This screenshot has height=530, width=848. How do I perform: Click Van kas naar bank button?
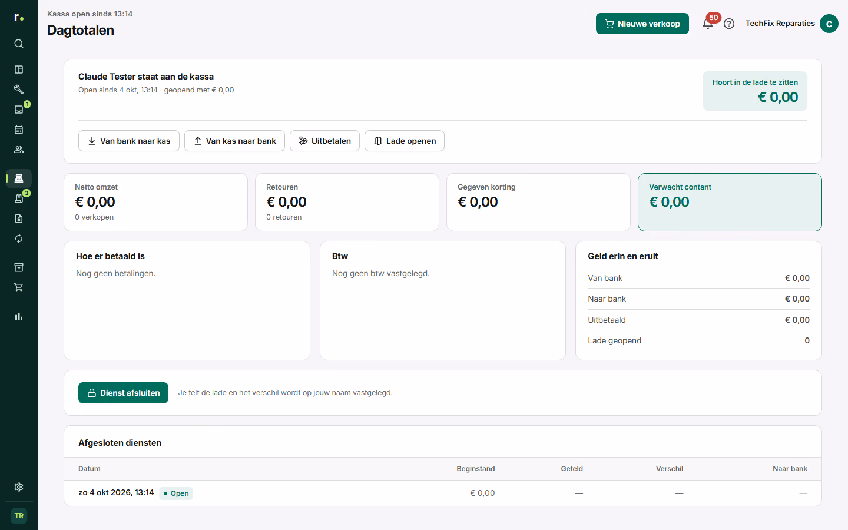pyautogui.click(x=234, y=141)
